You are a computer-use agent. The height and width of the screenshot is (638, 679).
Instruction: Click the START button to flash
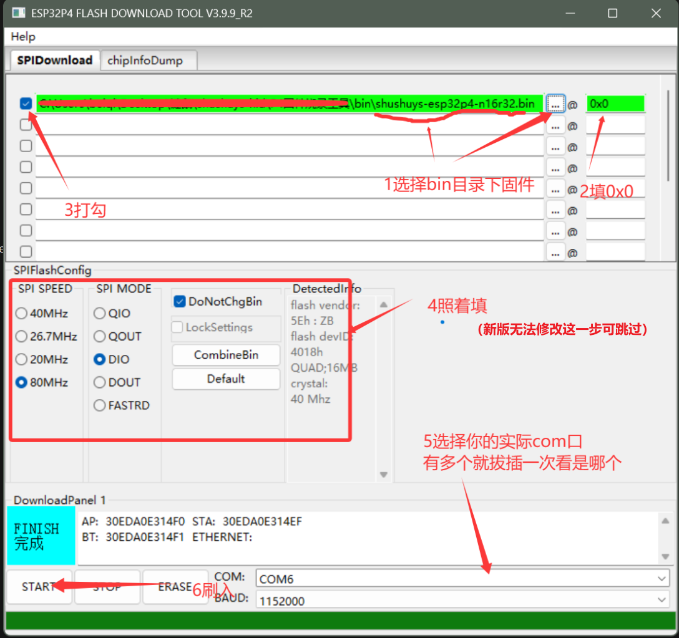pyautogui.click(x=39, y=587)
